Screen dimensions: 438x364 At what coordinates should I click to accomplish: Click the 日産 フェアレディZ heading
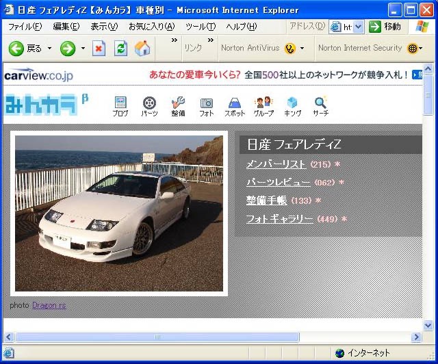coord(294,144)
